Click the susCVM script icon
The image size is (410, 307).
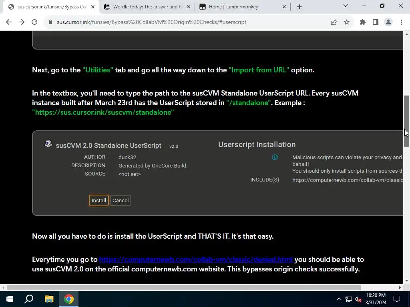(48, 144)
